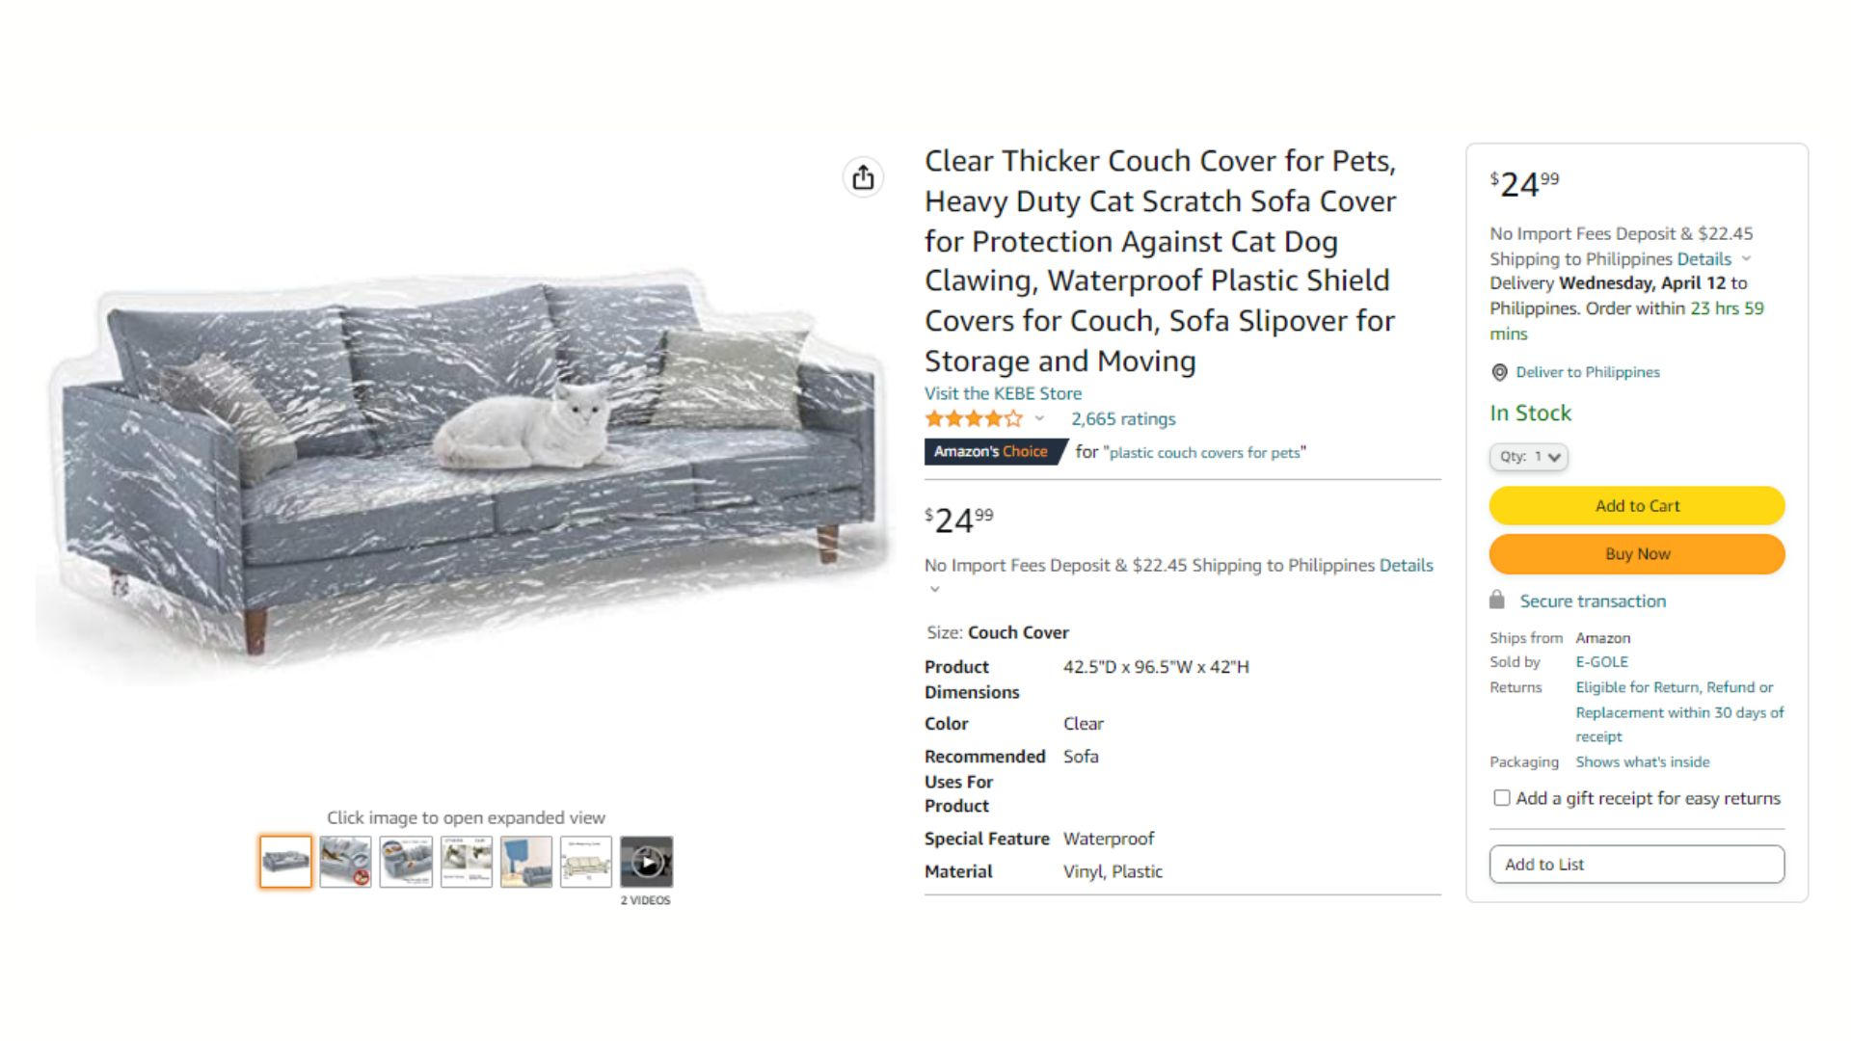
Task: Play the product video thumbnail
Action: (647, 862)
